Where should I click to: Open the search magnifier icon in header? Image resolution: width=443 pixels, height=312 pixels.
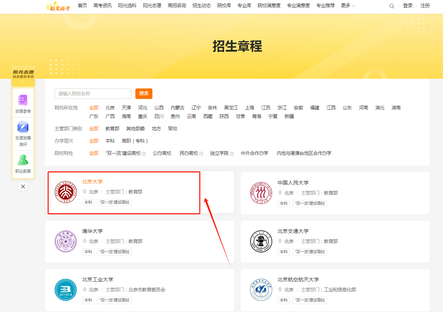coord(392,6)
